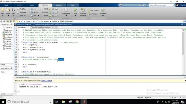The height and width of the screenshot is (104, 186).
Task: Collapse the mystats function fold marker
Action: click(22, 42)
